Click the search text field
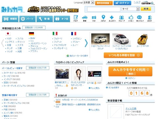Viewport: 158px width, 119px height. 104,9
